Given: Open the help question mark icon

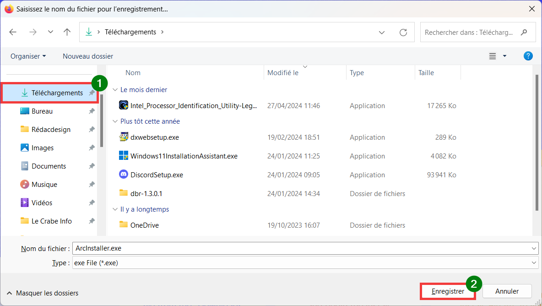Looking at the screenshot, I should pyautogui.click(x=528, y=56).
